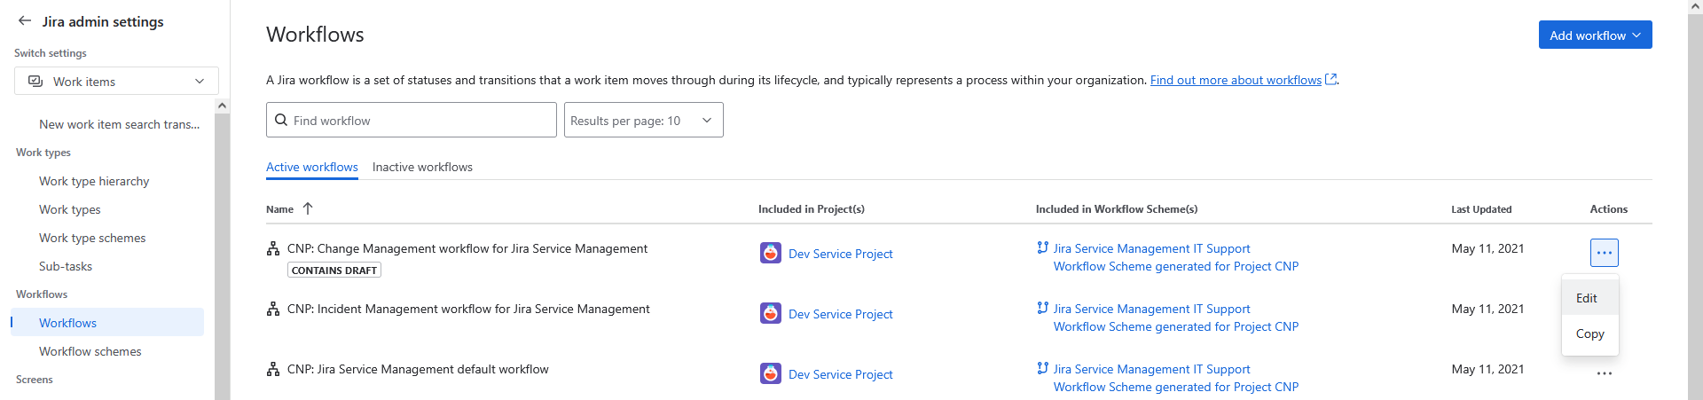
Task: Click the workflow icon beside Incident Management workflow
Action: 273,310
